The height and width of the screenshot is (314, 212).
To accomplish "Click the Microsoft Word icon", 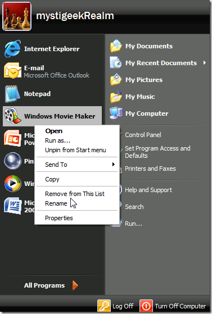I will tap(12, 206).
